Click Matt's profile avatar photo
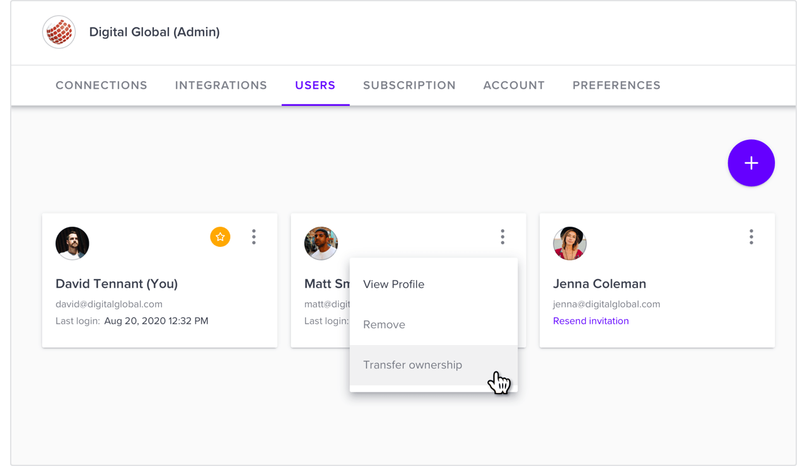 pos(321,243)
